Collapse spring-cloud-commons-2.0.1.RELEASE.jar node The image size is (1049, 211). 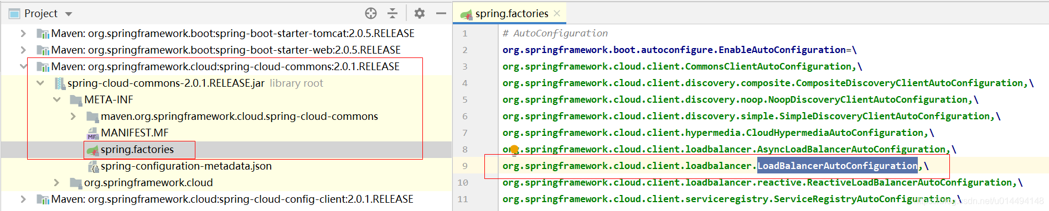click(x=40, y=83)
